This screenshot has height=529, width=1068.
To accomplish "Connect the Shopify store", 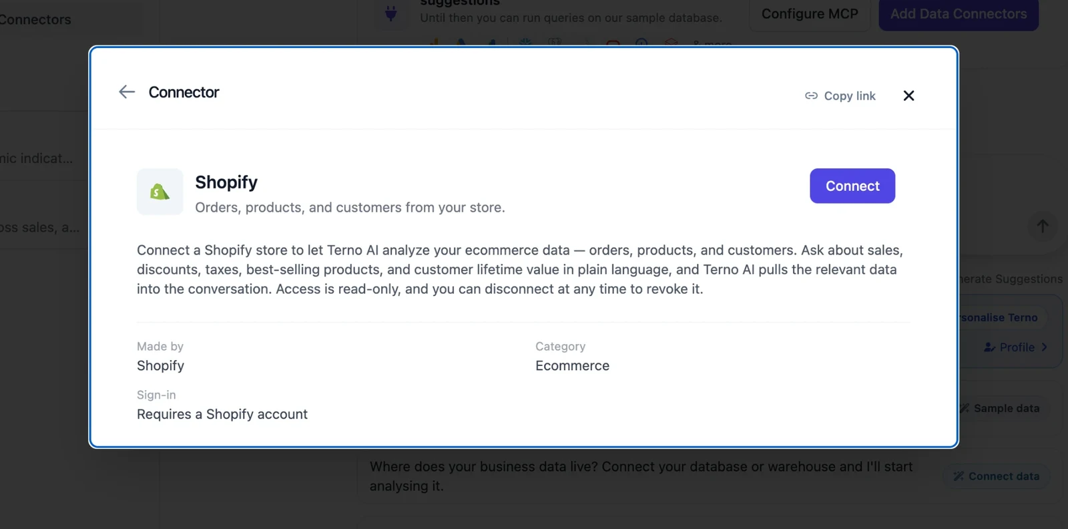I will [x=852, y=186].
